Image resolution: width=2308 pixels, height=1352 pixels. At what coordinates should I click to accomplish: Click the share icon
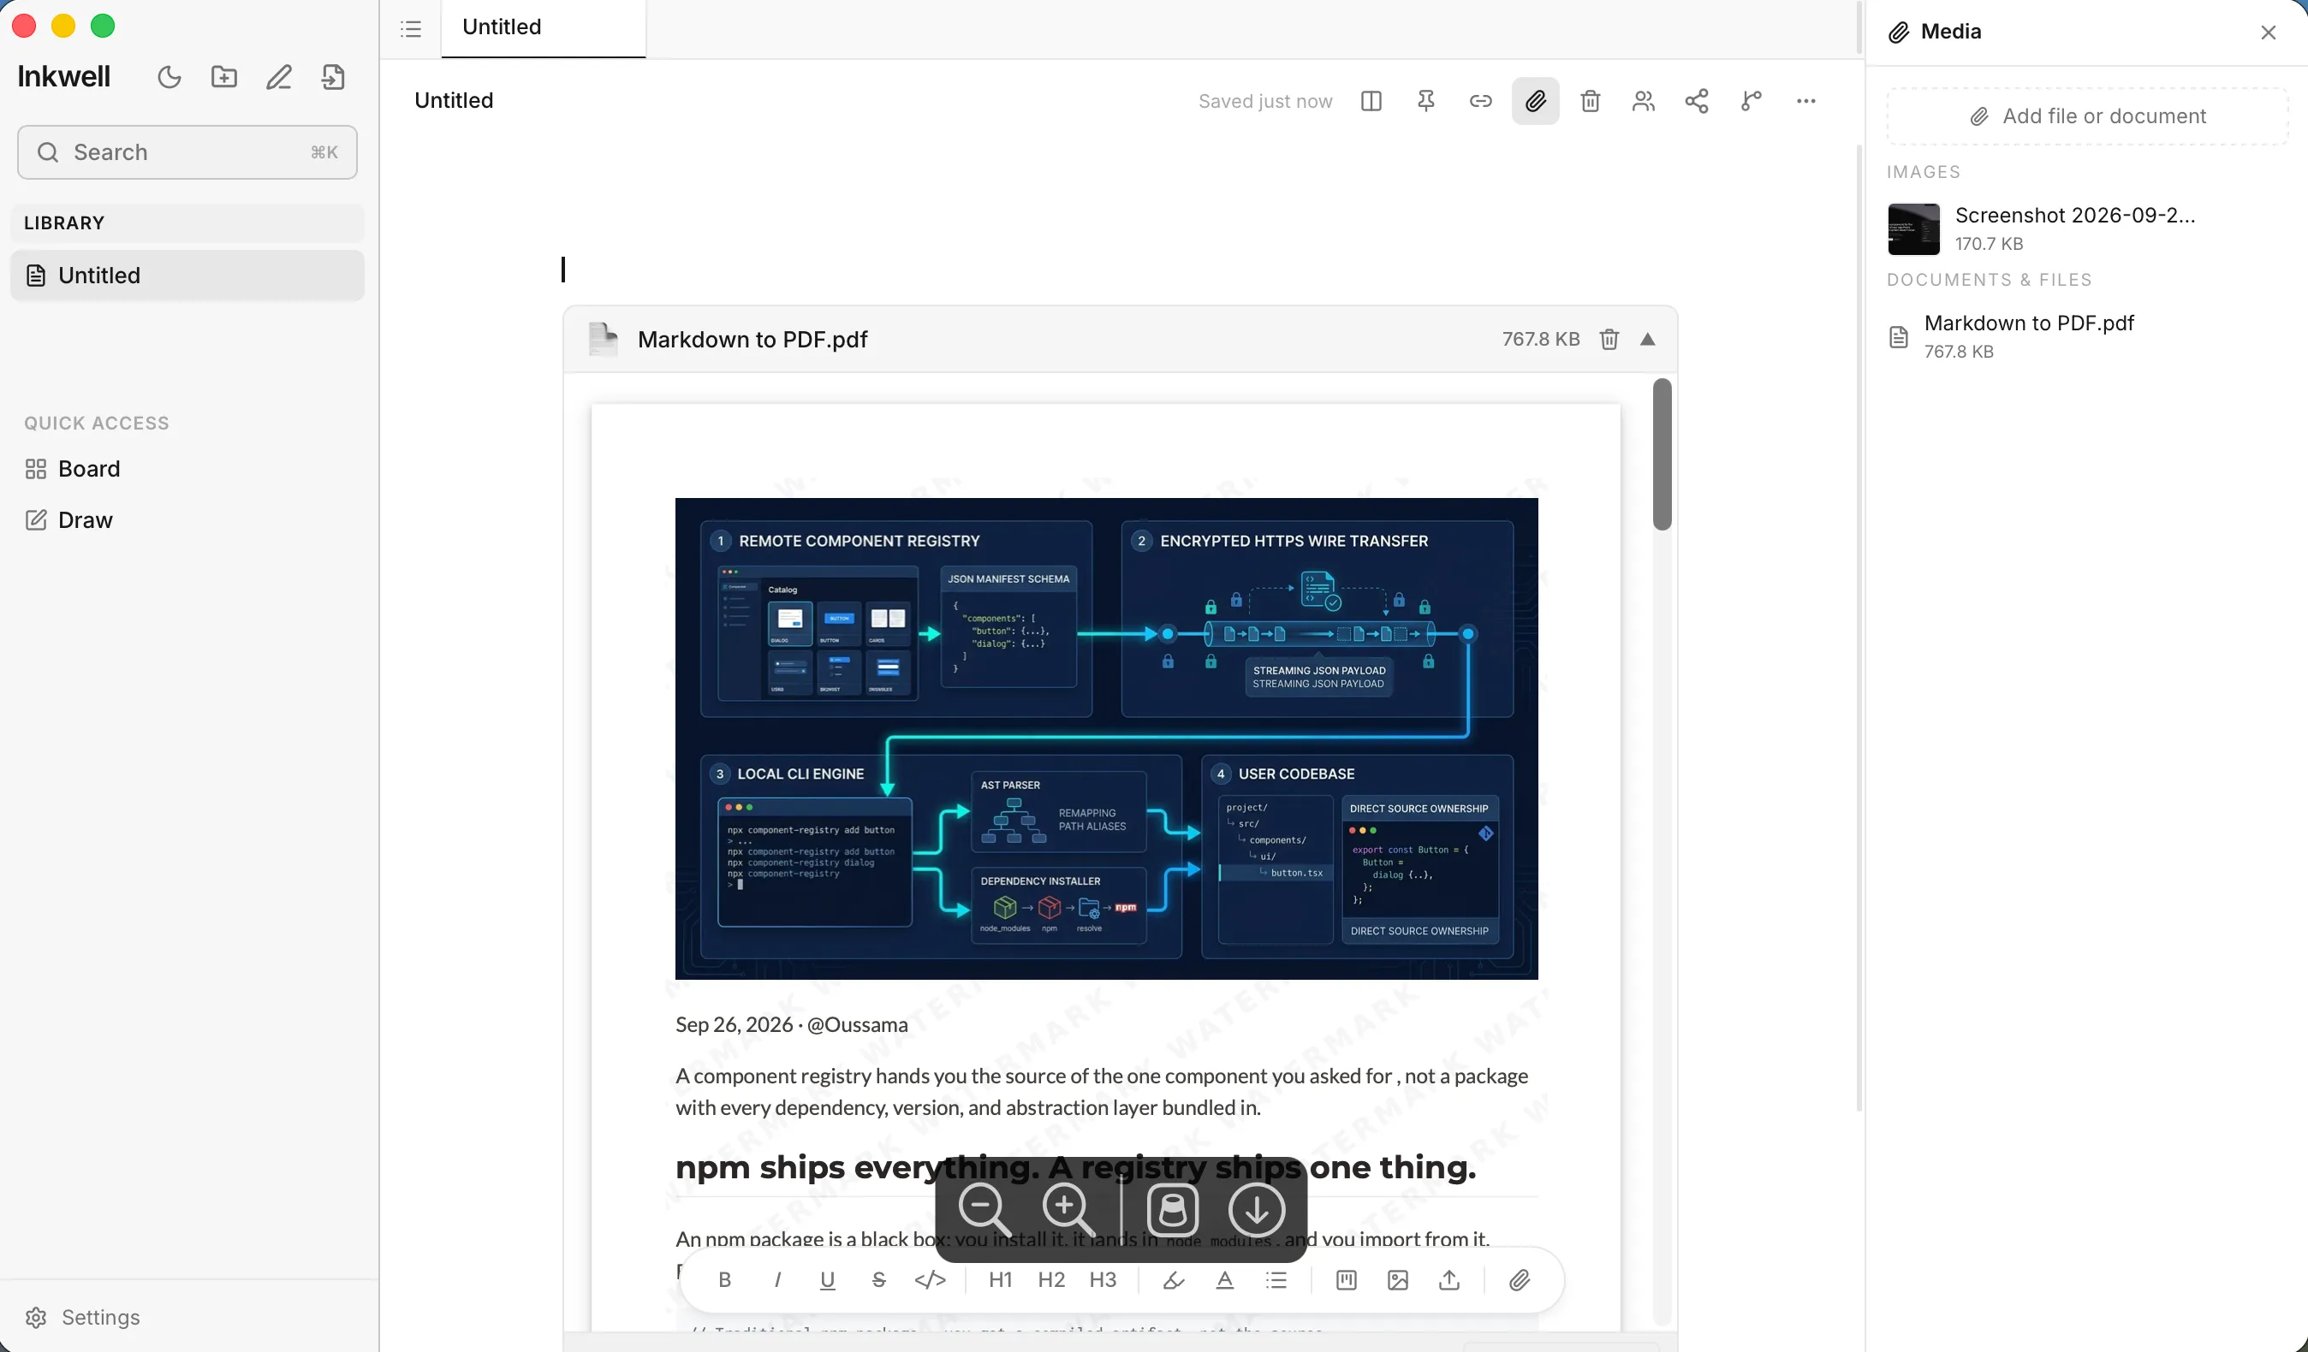(1697, 101)
